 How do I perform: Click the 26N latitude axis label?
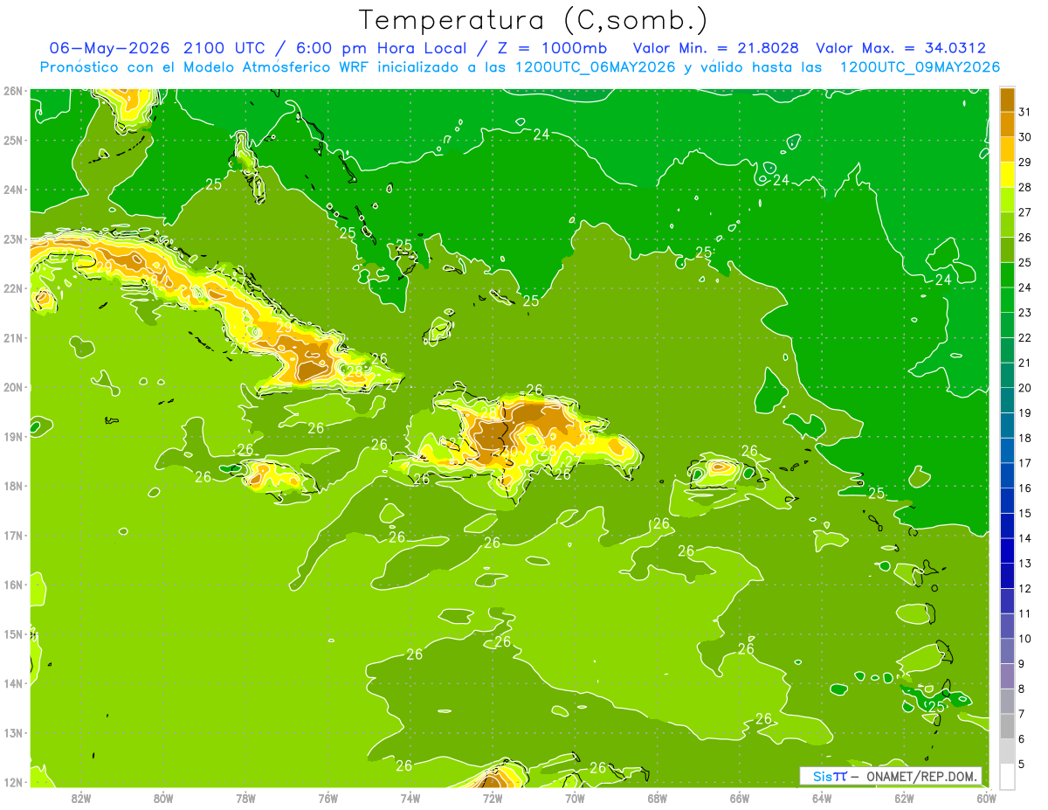[x=13, y=91]
